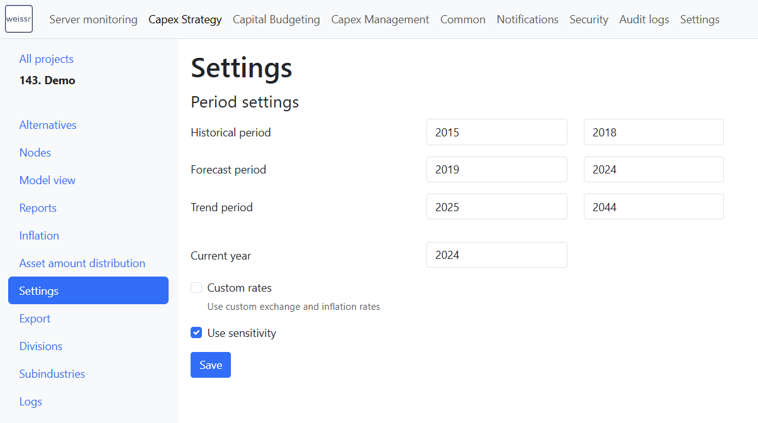Save the period settings
Viewport: 758px width, 423px height.
211,365
